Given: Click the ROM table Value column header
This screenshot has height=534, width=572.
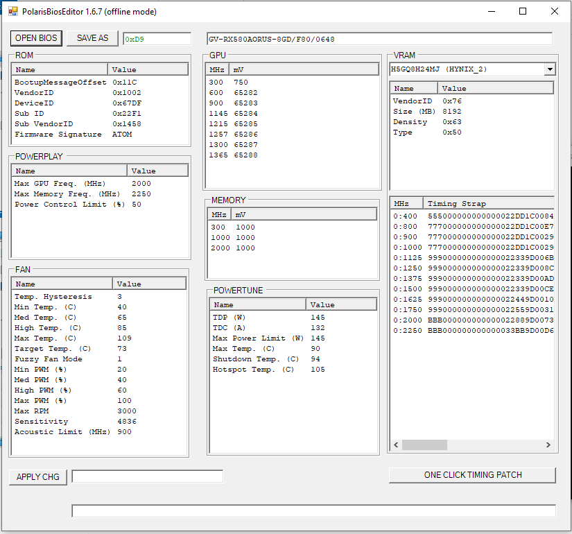Looking at the screenshot, I should click(148, 70).
